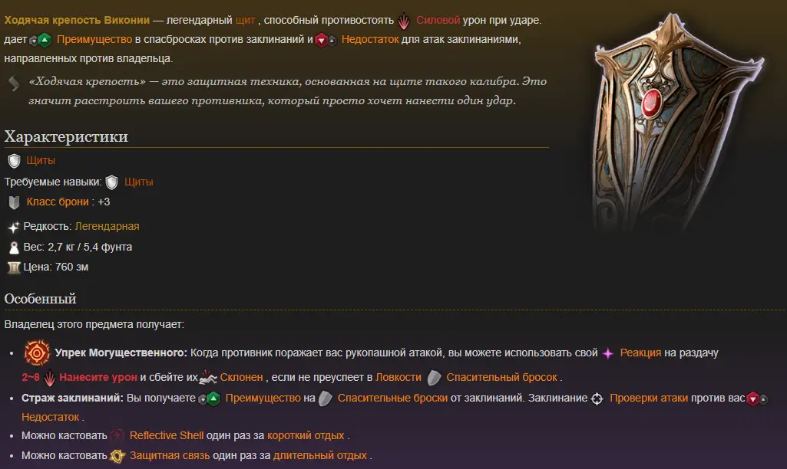787x469 pixels.
Task: Click the prone figure icon before Склонен
Action: pyautogui.click(x=208, y=377)
